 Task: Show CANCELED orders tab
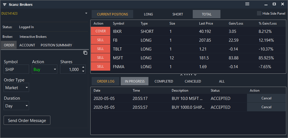click(193, 81)
